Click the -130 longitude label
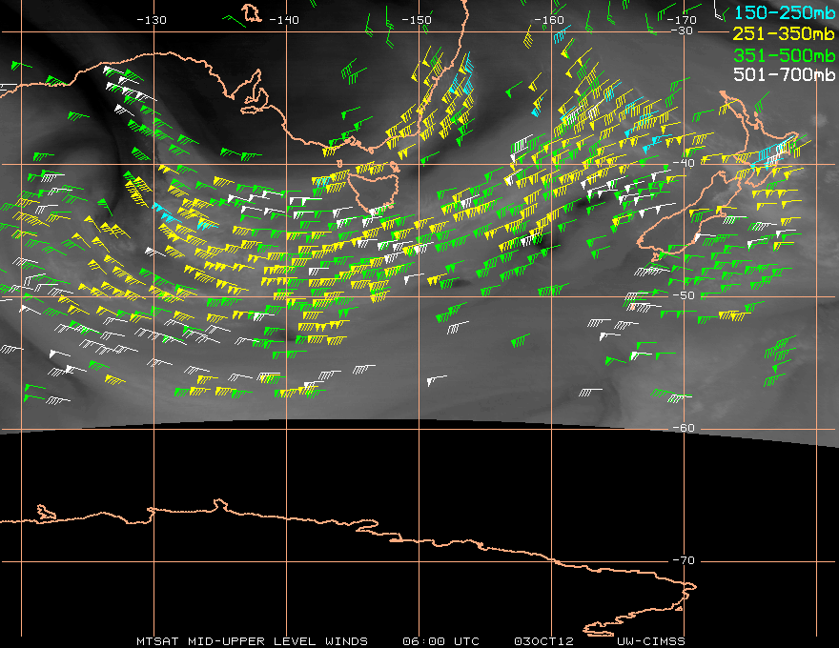This screenshot has width=839, height=648. pos(152,20)
